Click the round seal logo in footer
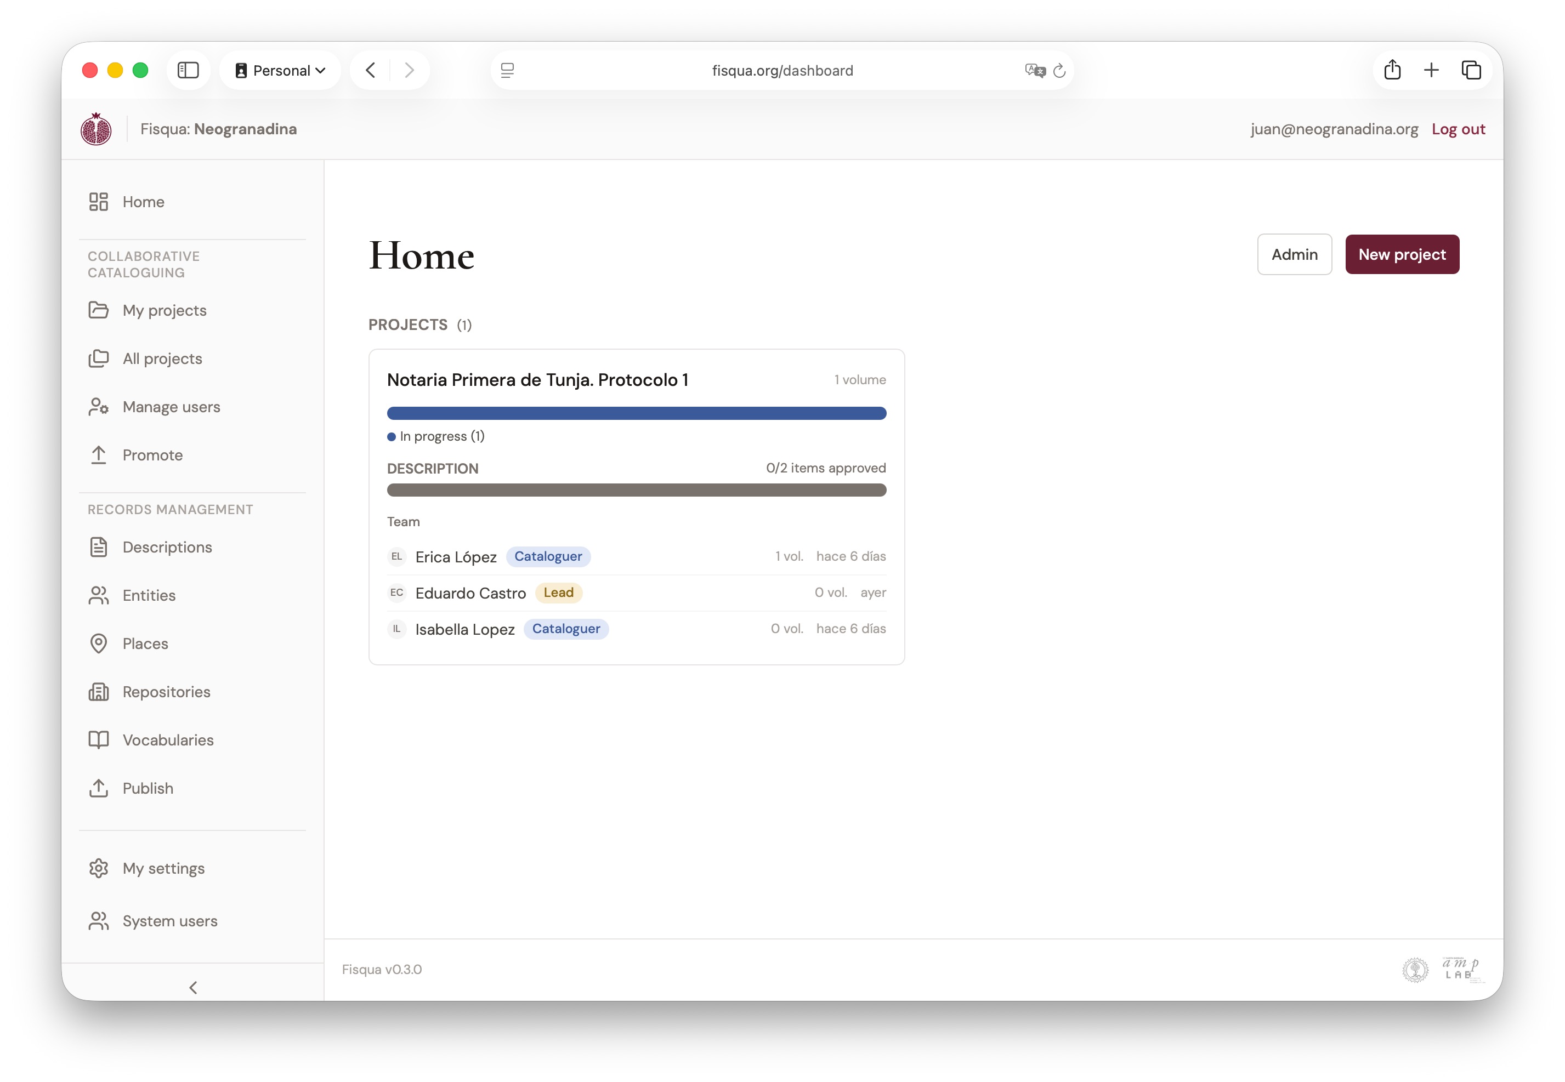1565x1082 pixels. (x=1415, y=970)
